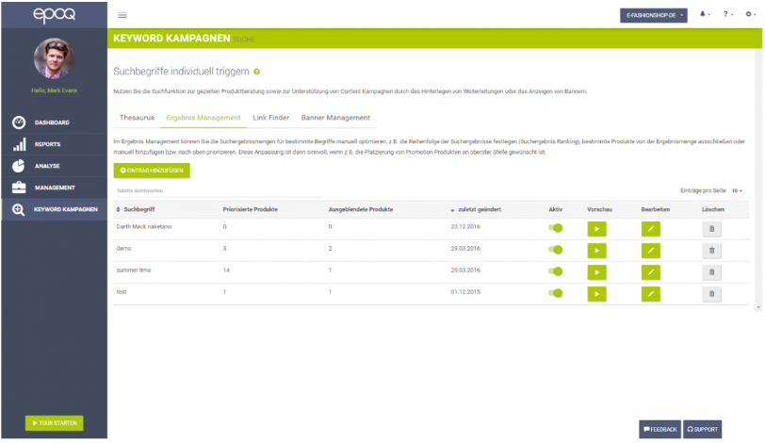Open Management in the sidebar

tap(54, 188)
